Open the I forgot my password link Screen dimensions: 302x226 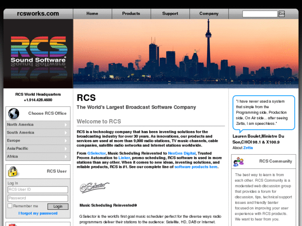tap(38, 213)
